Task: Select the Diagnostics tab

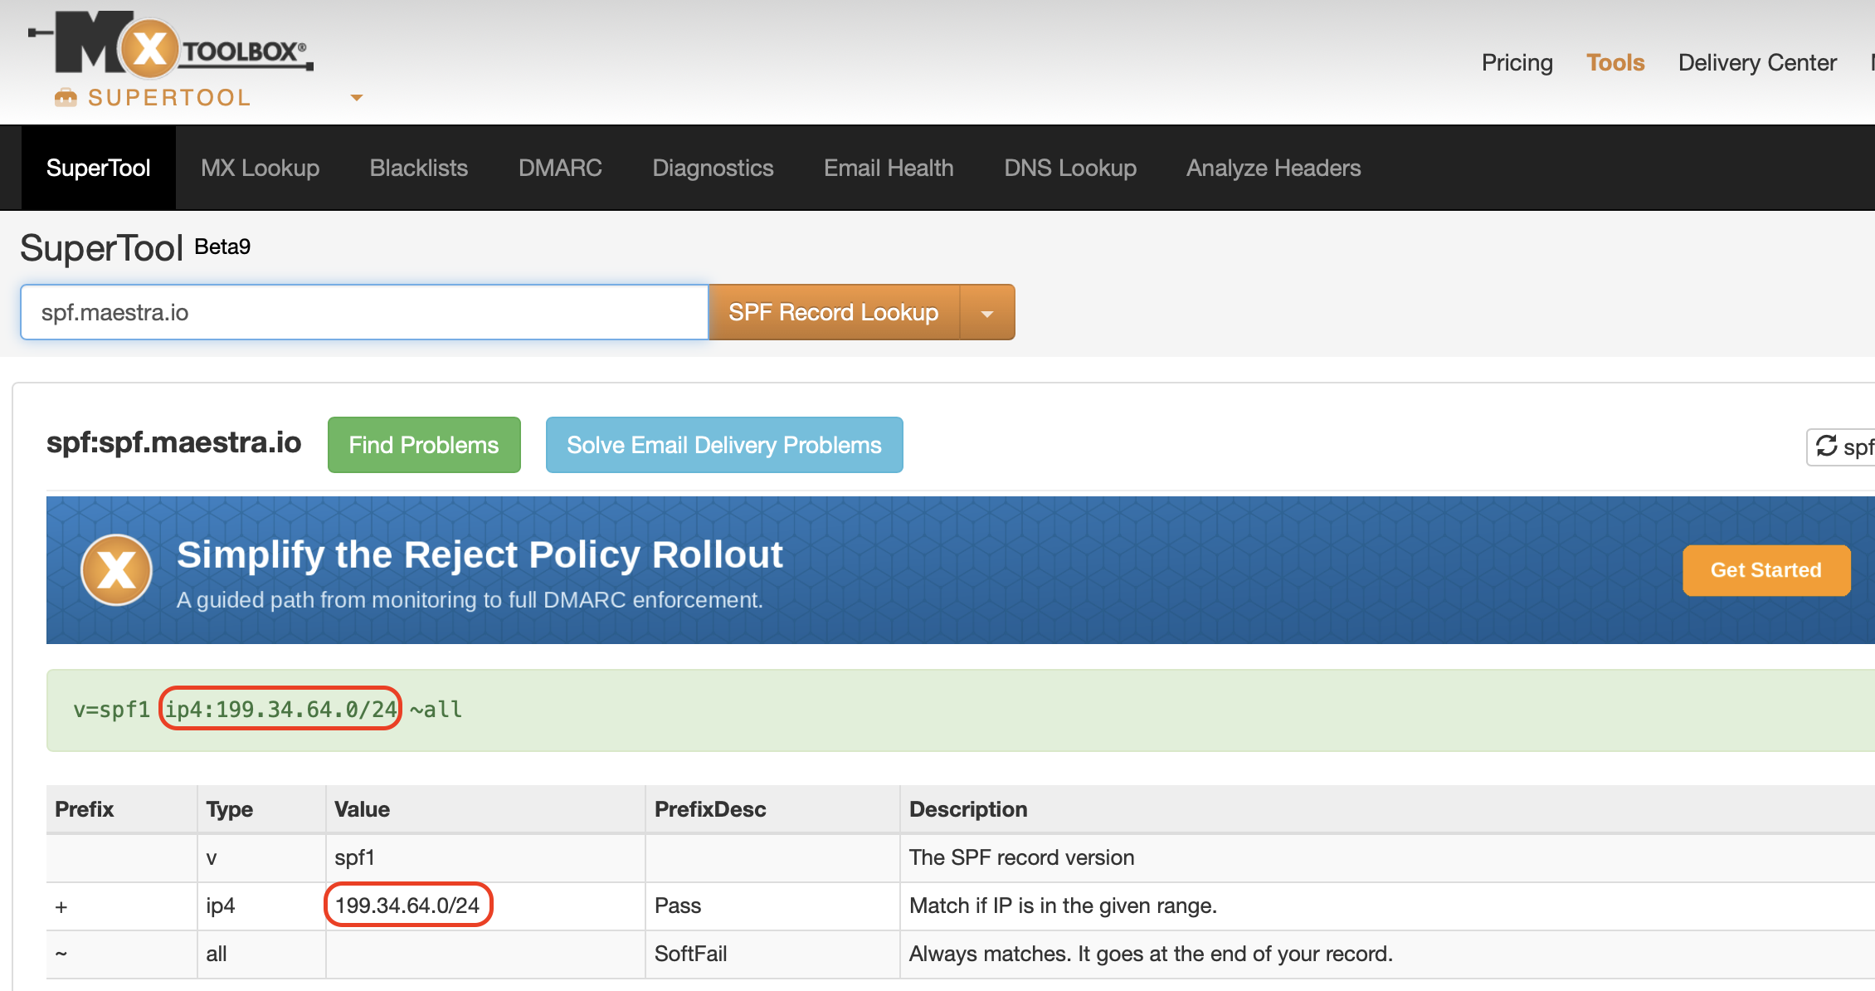Action: [713, 168]
